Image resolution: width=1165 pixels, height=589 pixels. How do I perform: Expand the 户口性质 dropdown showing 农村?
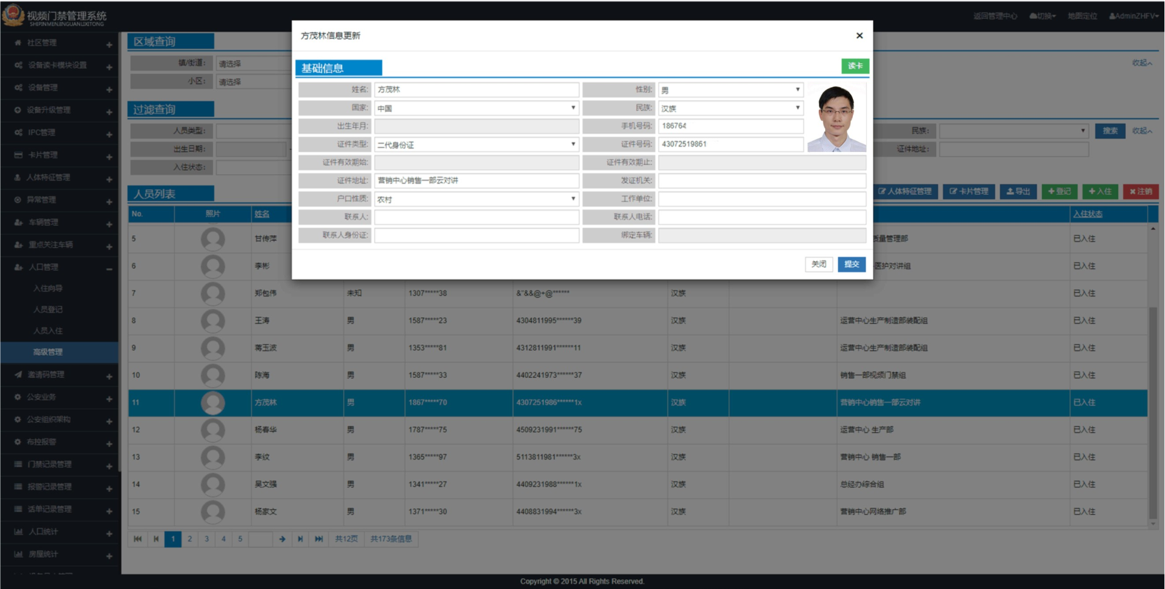(476, 199)
